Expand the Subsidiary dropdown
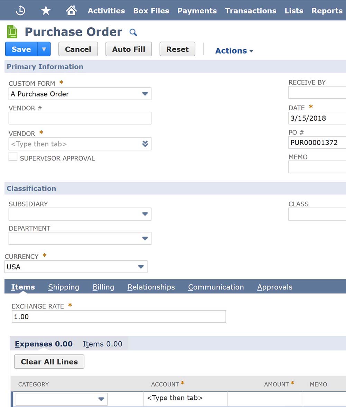Screen dimensions: 346x407 (x=145, y=214)
